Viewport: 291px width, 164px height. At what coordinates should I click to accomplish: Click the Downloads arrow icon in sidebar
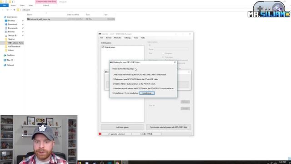[x=6, y=24]
